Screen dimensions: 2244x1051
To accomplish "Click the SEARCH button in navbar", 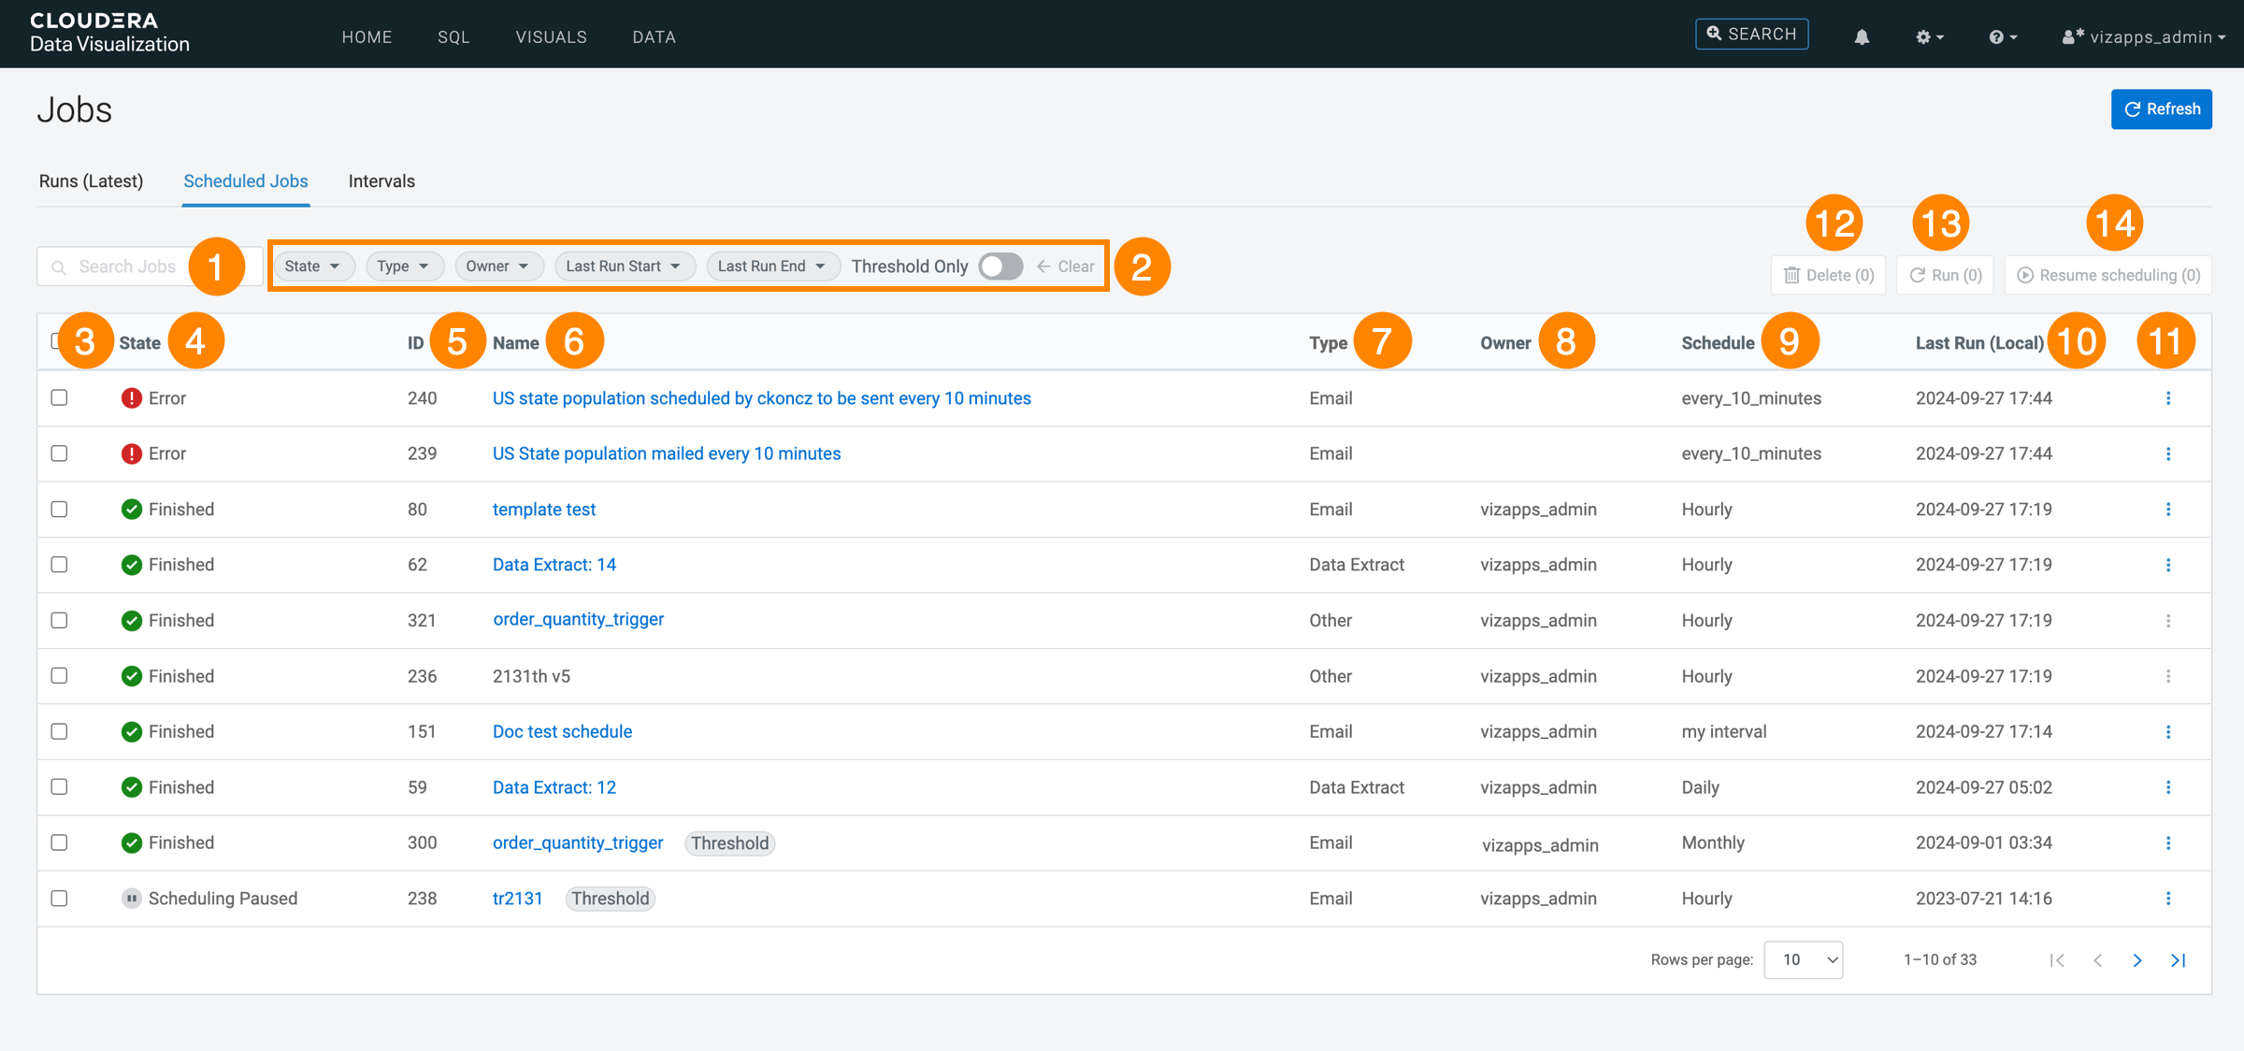I will (x=1751, y=34).
